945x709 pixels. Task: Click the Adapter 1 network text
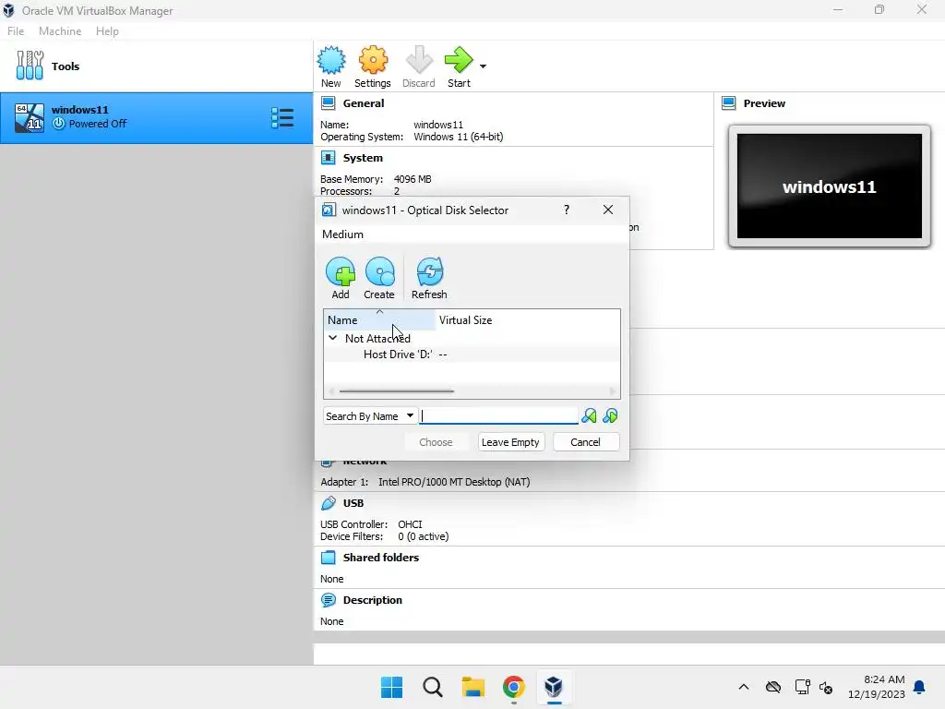[425, 482]
